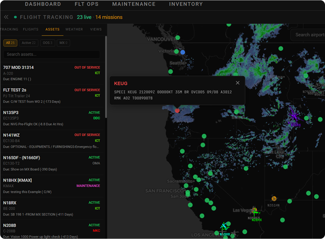Filter assets by All 25
Viewport: 325px width, 239px height.
(x=10, y=43)
